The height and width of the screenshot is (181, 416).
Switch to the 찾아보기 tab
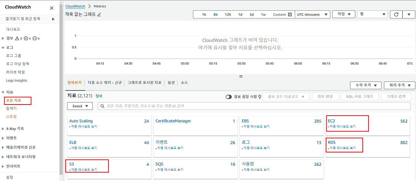[75, 83]
